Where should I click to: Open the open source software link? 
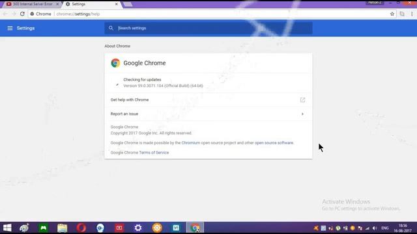(x=274, y=143)
